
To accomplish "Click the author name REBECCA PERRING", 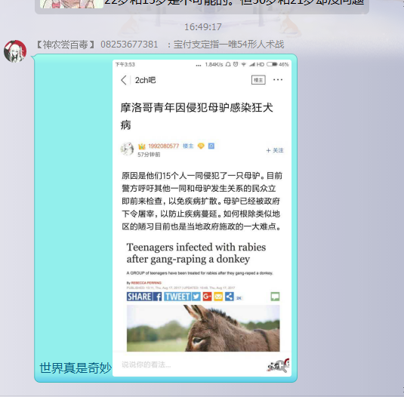I will click(146, 283).
